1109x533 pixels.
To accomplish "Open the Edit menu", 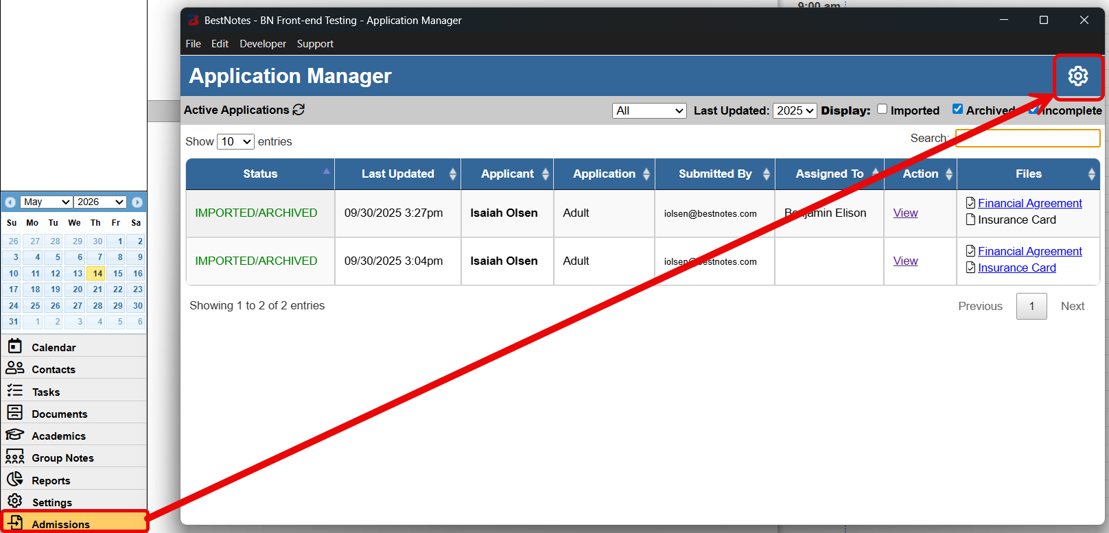I will (x=220, y=44).
